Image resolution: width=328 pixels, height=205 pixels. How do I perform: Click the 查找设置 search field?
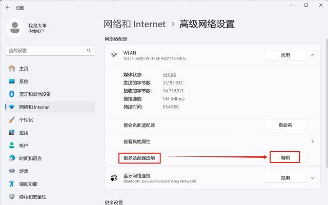click(x=50, y=50)
